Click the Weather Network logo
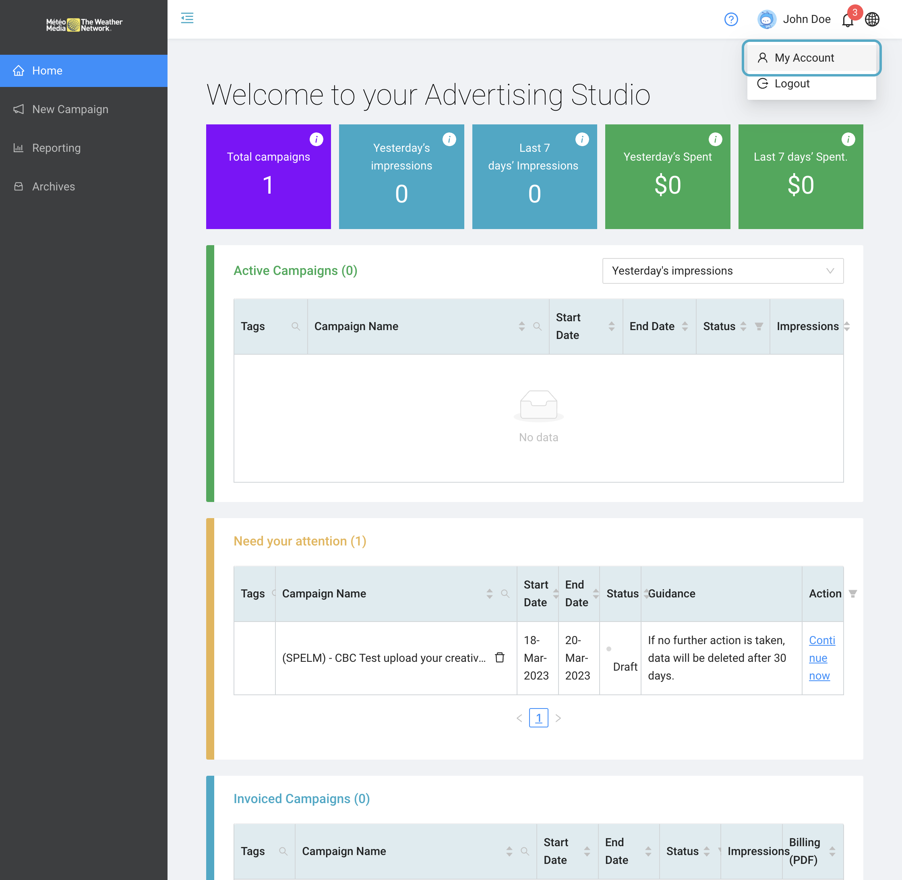902x880 pixels. pyautogui.click(x=84, y=25)
